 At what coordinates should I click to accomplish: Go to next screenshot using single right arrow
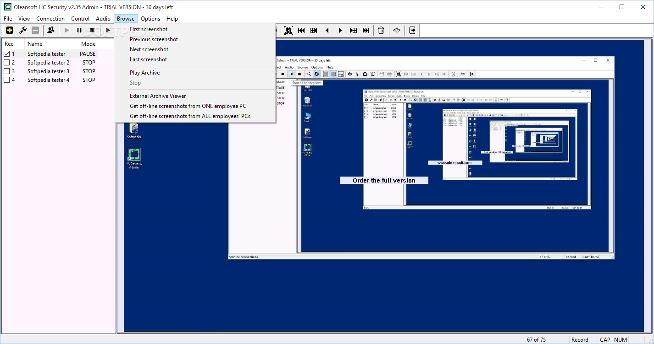340,30
